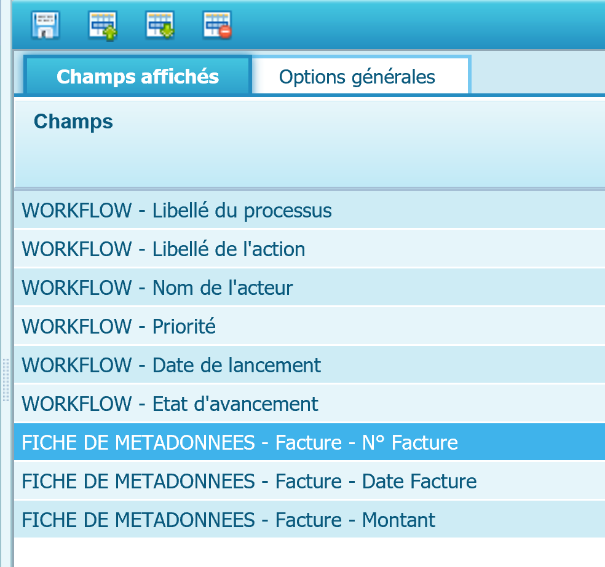Select WORKFLOW - Libellé de l'action row
Screen dimensions: 605x567
[164, 249]
